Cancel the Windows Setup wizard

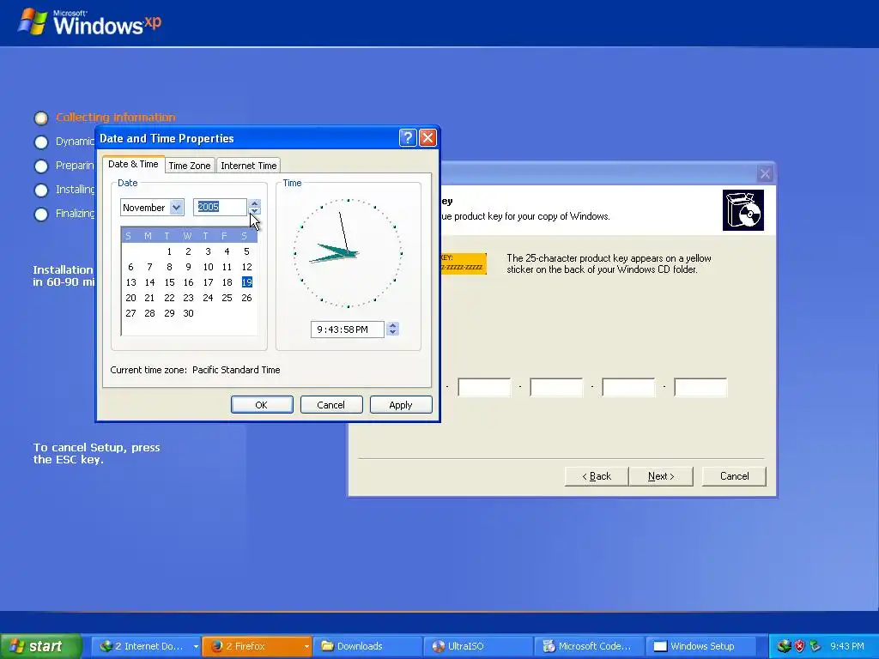click(735, 476)
